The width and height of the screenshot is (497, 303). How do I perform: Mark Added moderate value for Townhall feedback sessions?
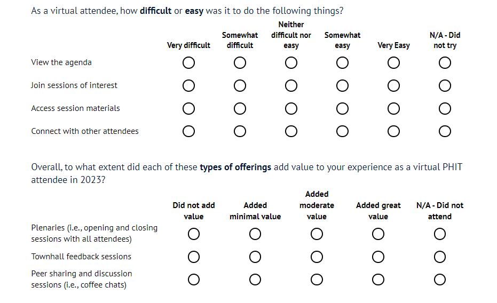[x=317, y=257]
